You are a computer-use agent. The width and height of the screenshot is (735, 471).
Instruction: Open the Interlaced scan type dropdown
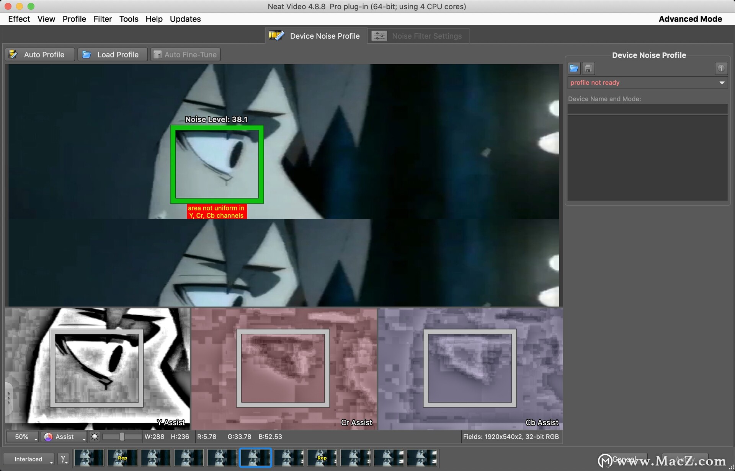pos(29,459)
